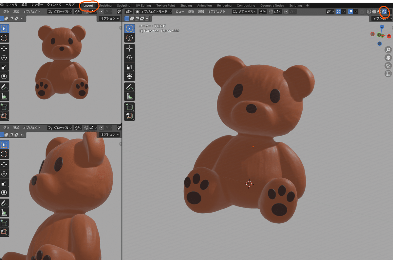This screenshot has width=393, height=260.
Task: Switch perspective/orthographic with the grid icon
Action: [x=388, y=74]
